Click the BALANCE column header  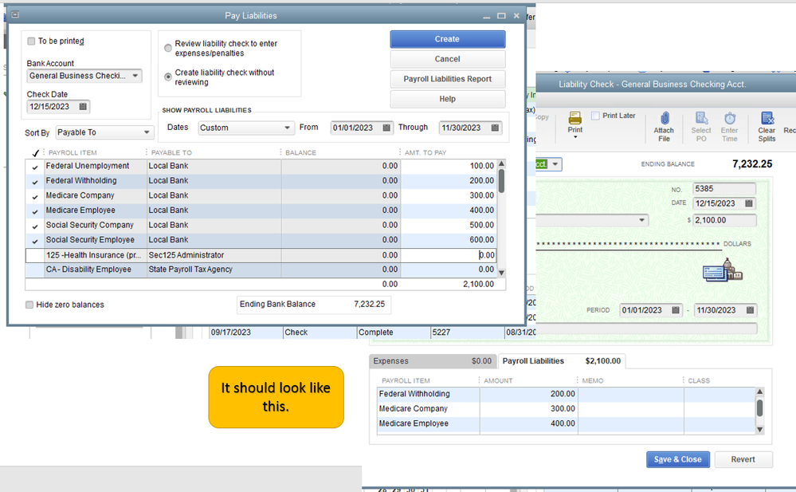(300, 152)
